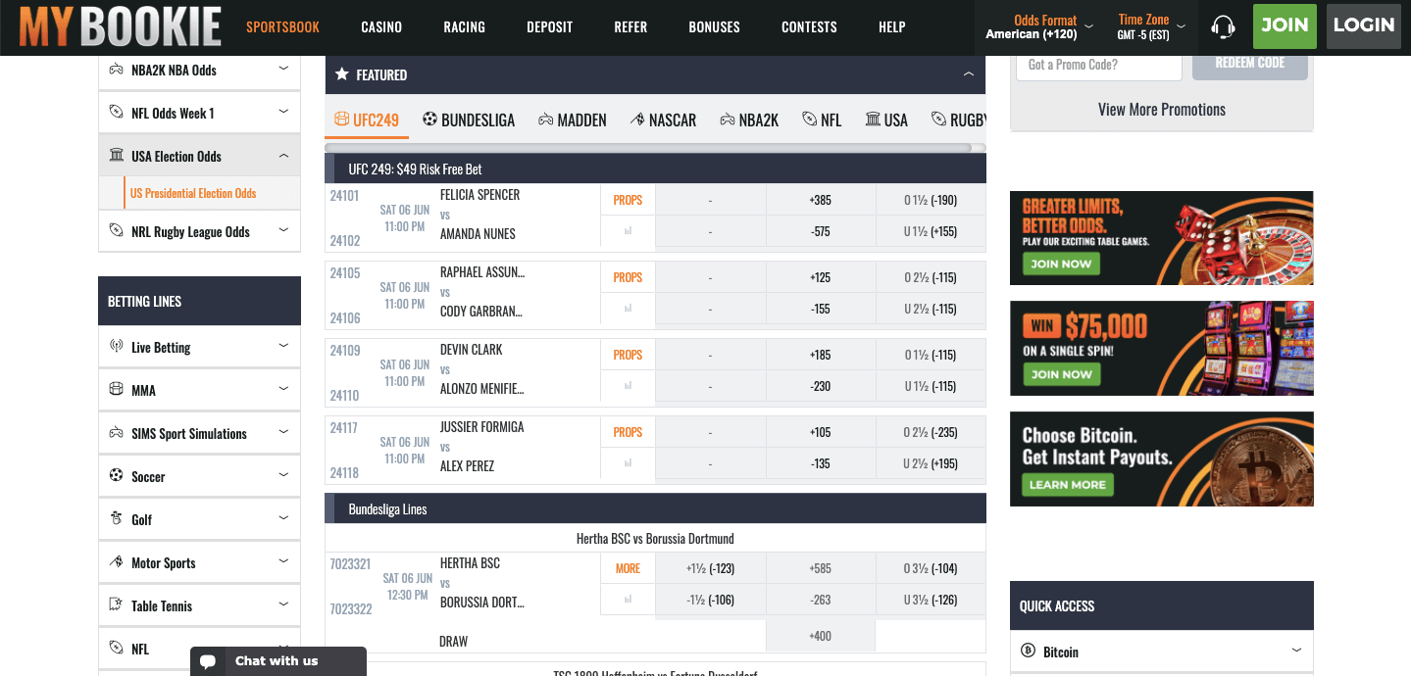The width and height of the screenshot is (1411, 676).
Task: Open the Time Zone GMT dropdown
Action: [1142, 26]
